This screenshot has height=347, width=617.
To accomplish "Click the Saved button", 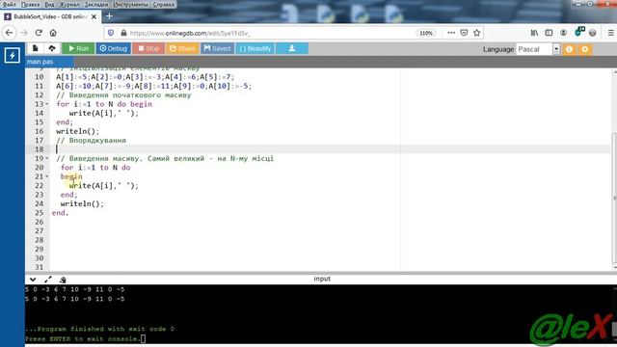I will tap(217, 48).
